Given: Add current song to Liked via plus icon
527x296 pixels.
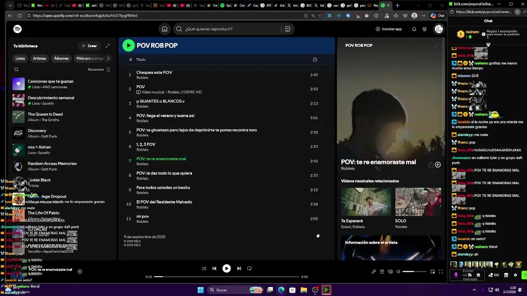Looking at the screenshot, I should pos(438,165).
